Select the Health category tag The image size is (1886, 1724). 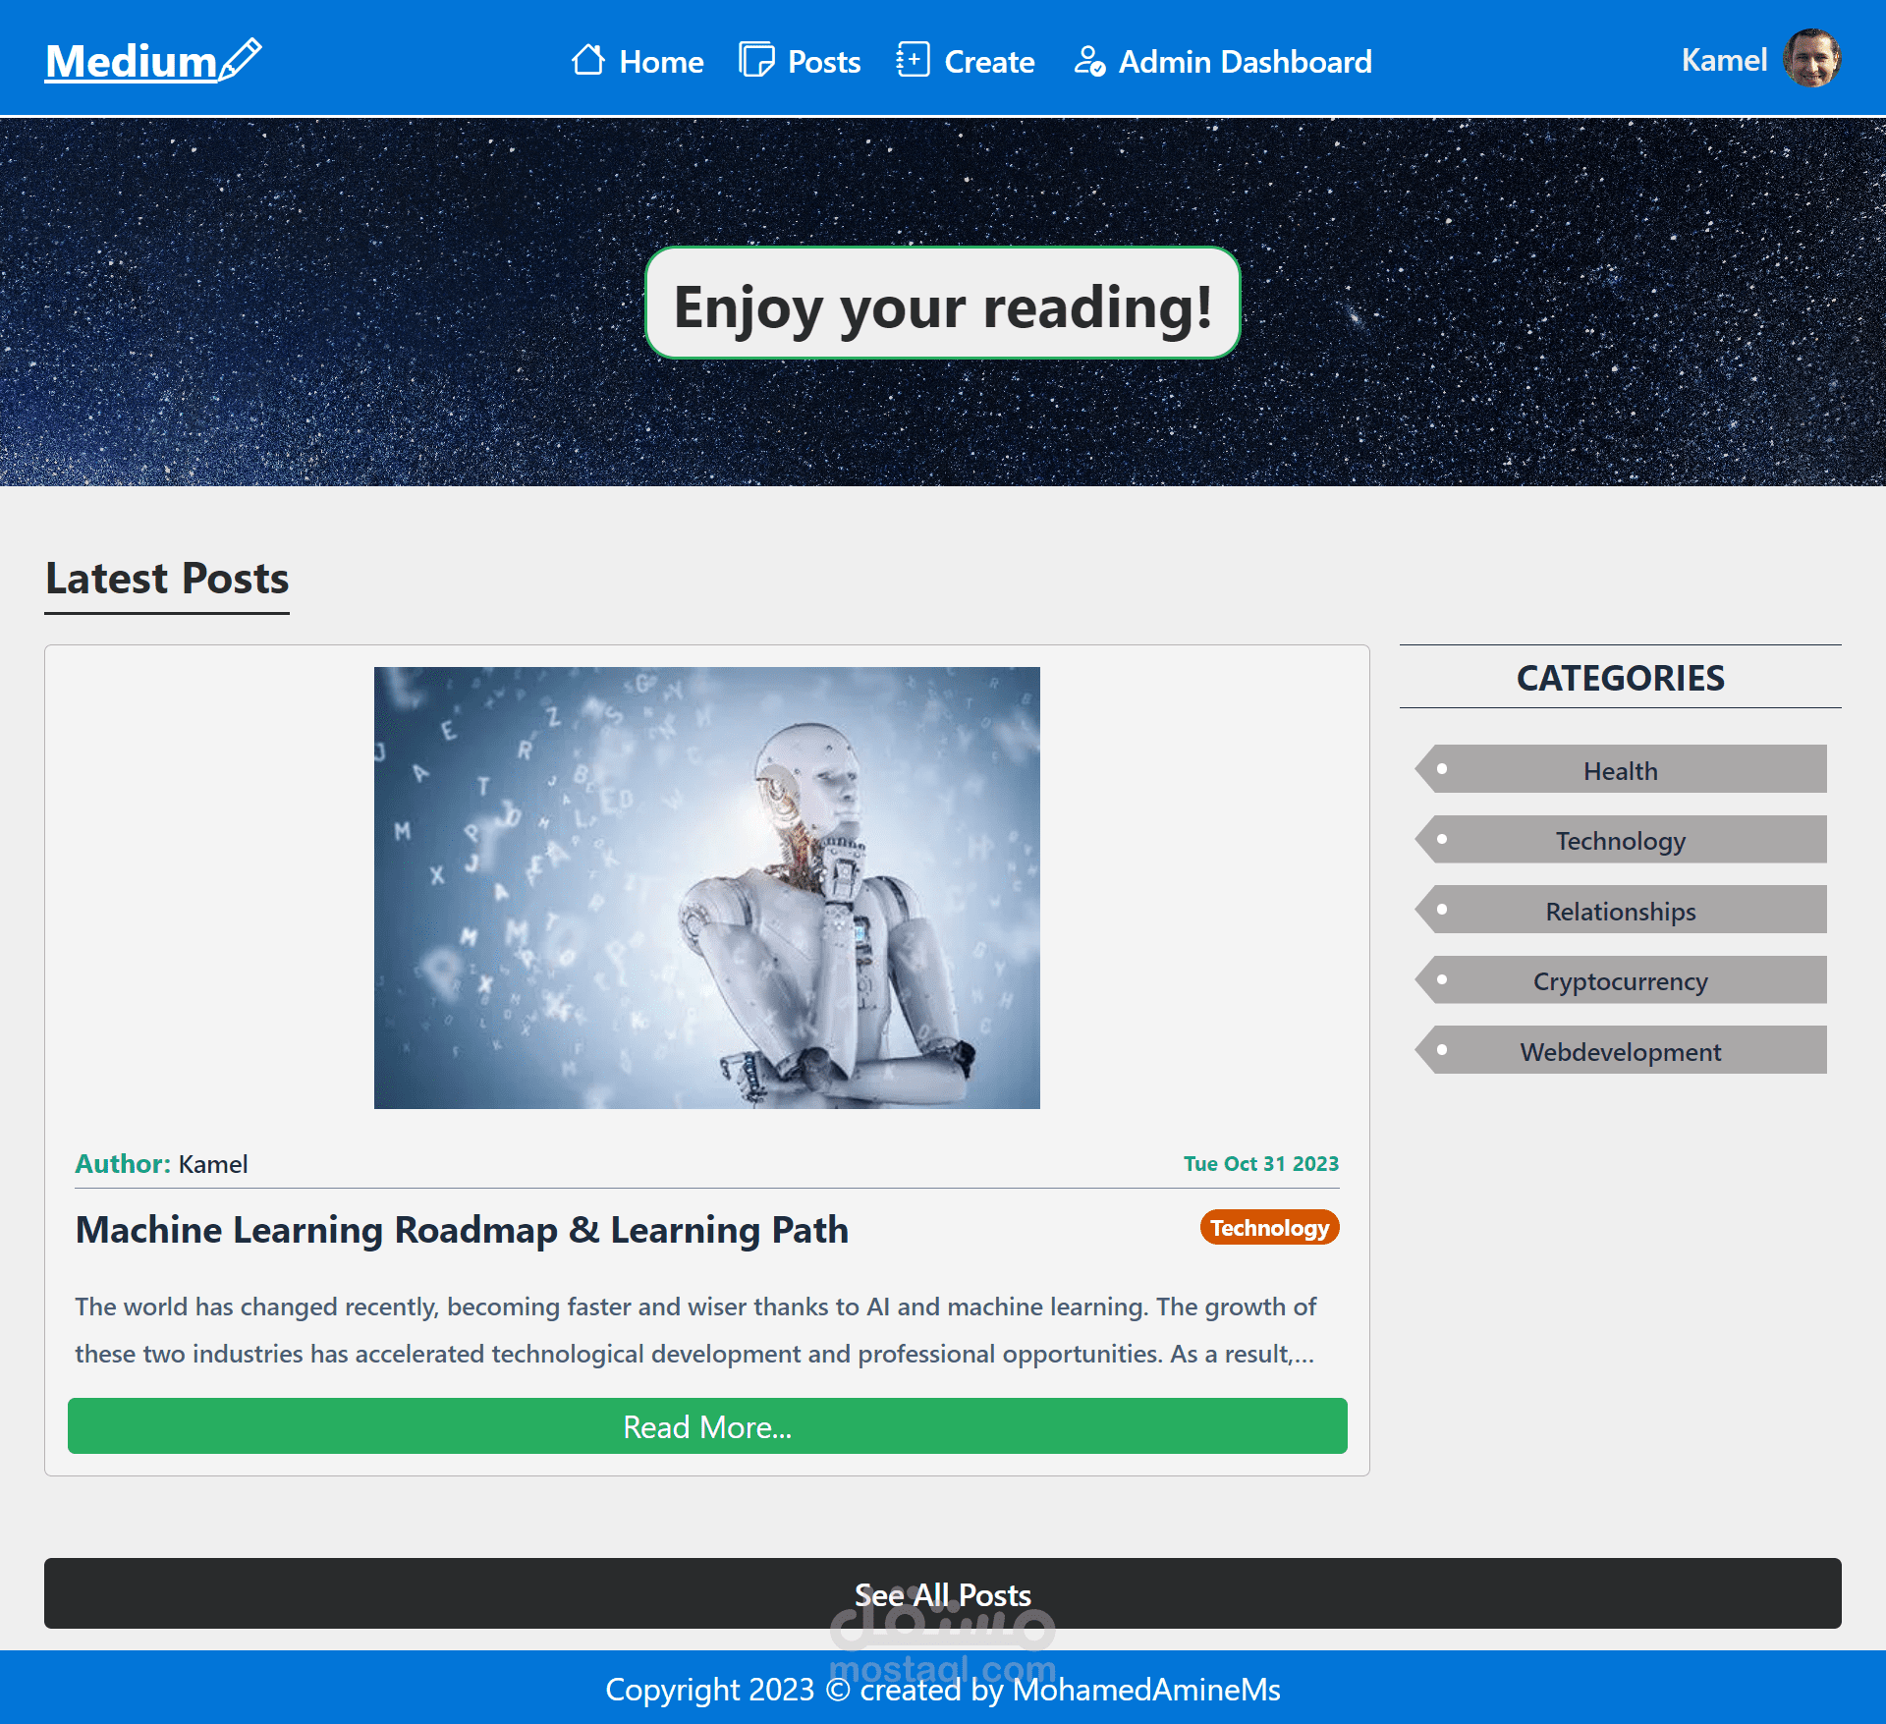coord(1620,770)
